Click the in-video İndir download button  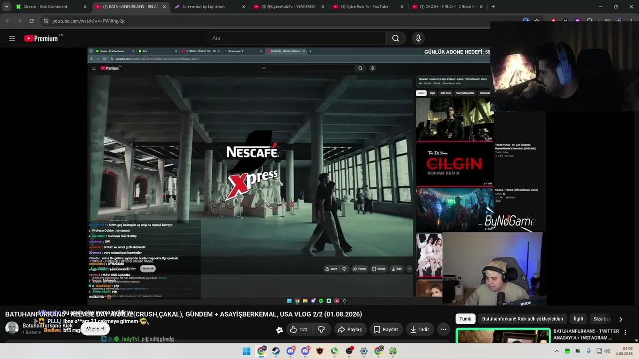tap(396, 269)
